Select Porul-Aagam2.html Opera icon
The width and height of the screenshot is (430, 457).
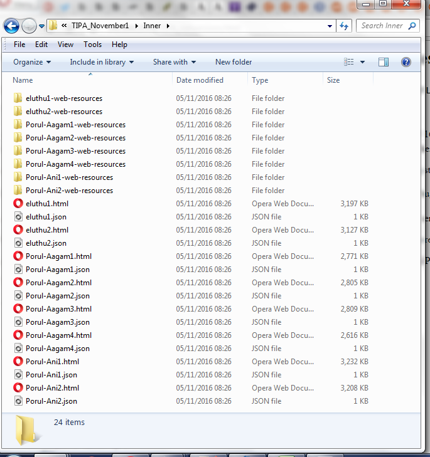point(18,283)
